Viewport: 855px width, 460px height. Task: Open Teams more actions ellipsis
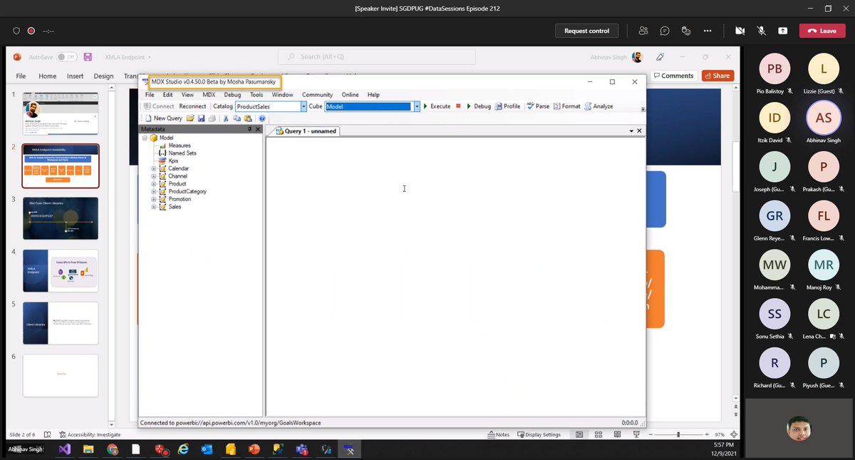point(708,31)
